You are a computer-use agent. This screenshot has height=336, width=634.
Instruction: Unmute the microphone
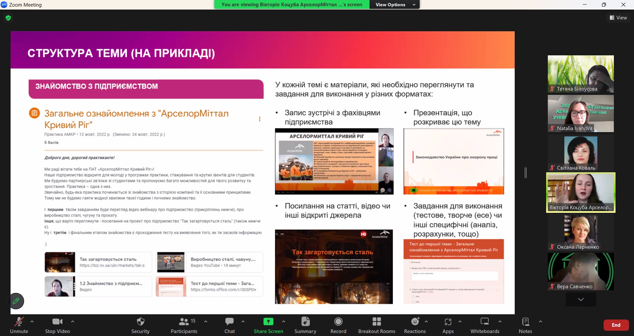pyautogui.click(x=19, y=325)
